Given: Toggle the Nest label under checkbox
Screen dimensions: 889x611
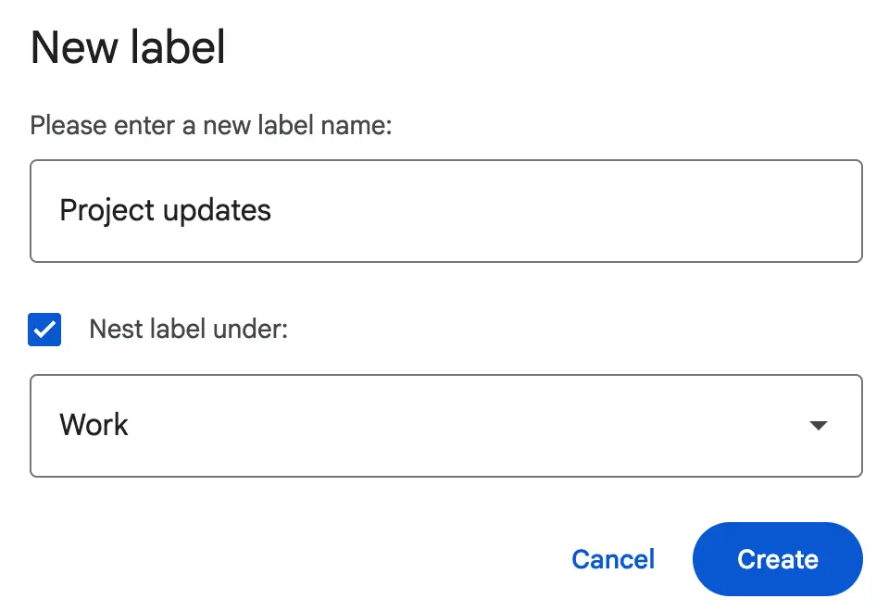Looking at the screenshot, I should coord(44,330).
